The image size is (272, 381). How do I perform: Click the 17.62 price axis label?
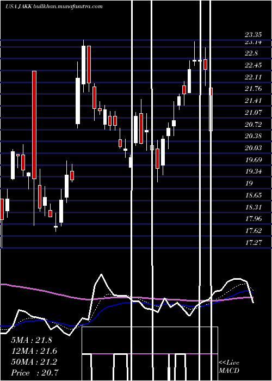(x=253, y=231)
